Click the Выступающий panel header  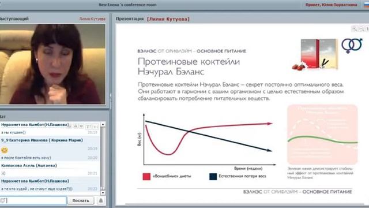[14, 18]
